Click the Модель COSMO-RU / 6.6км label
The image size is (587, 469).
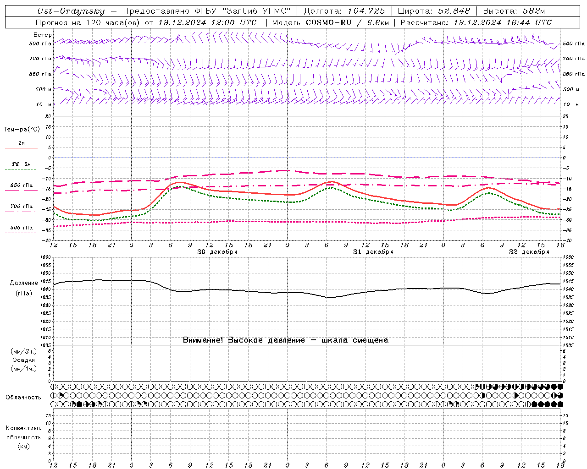coord(330,22)
